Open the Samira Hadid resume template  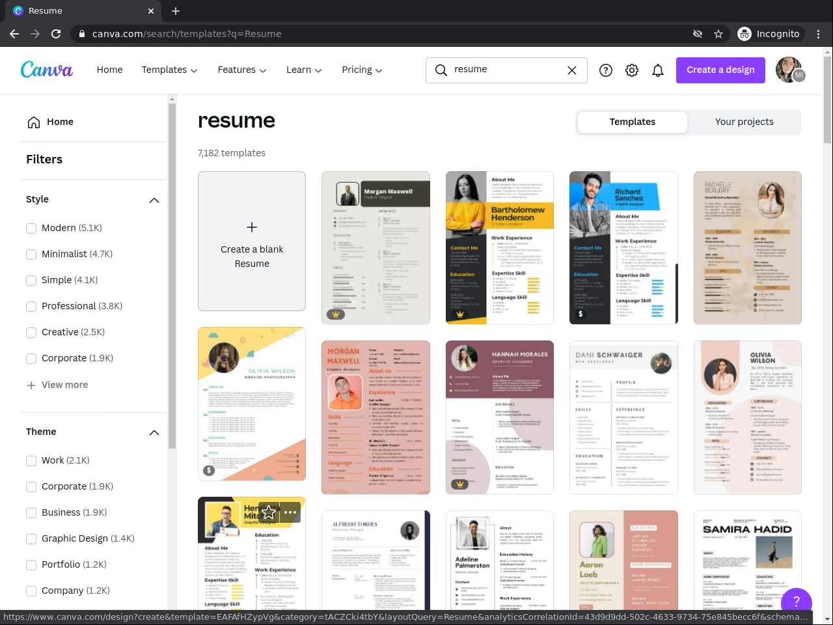[748, 561]
